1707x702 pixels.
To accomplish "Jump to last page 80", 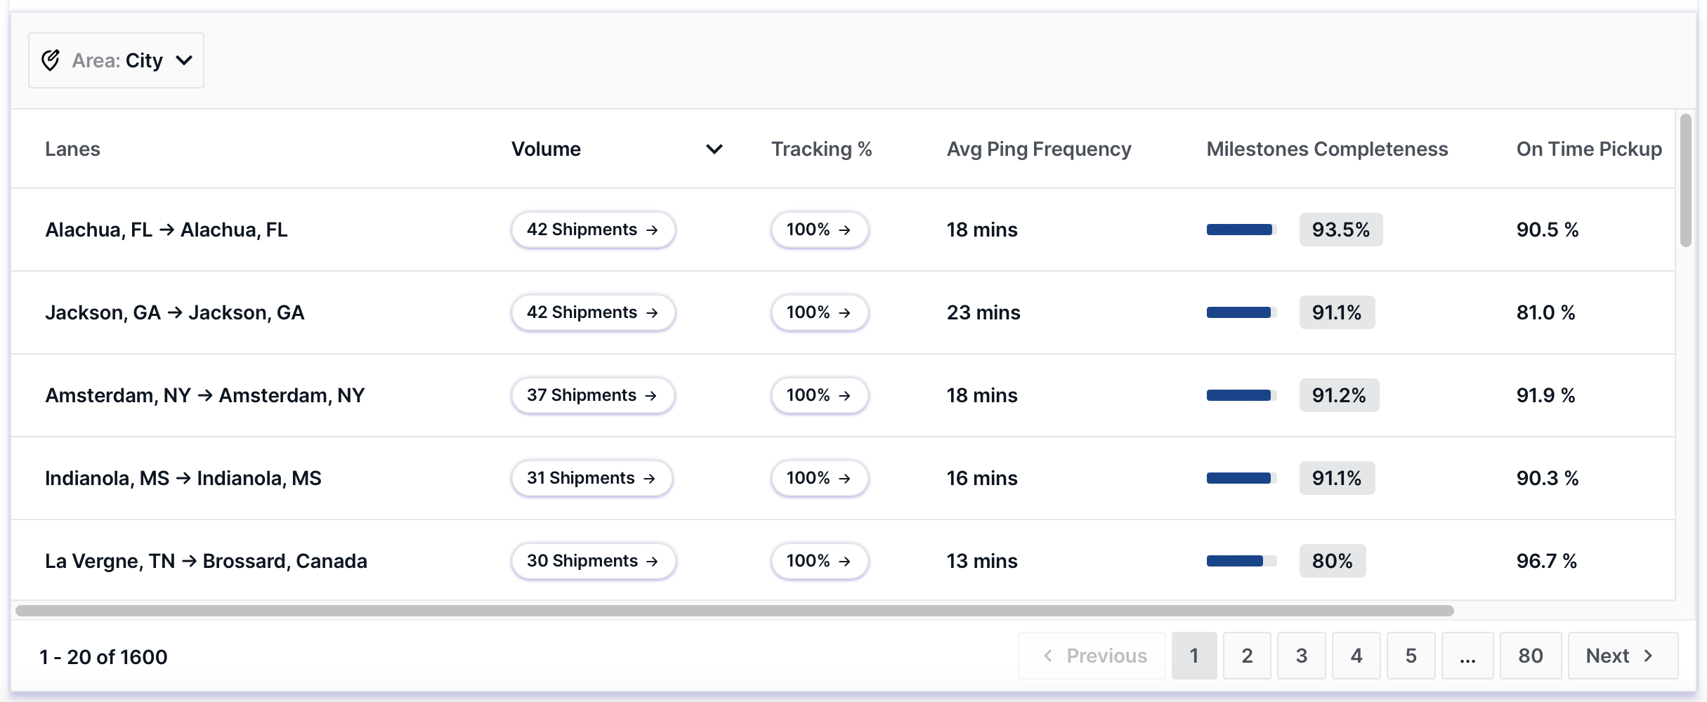I will 1531,656.
